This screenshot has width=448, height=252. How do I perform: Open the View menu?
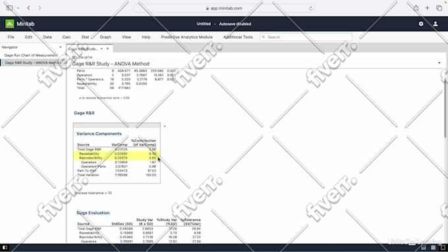tap(126, 37)
